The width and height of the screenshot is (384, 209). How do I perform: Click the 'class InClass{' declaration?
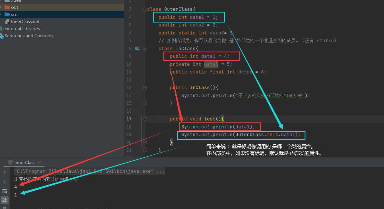tap(178, 49)
